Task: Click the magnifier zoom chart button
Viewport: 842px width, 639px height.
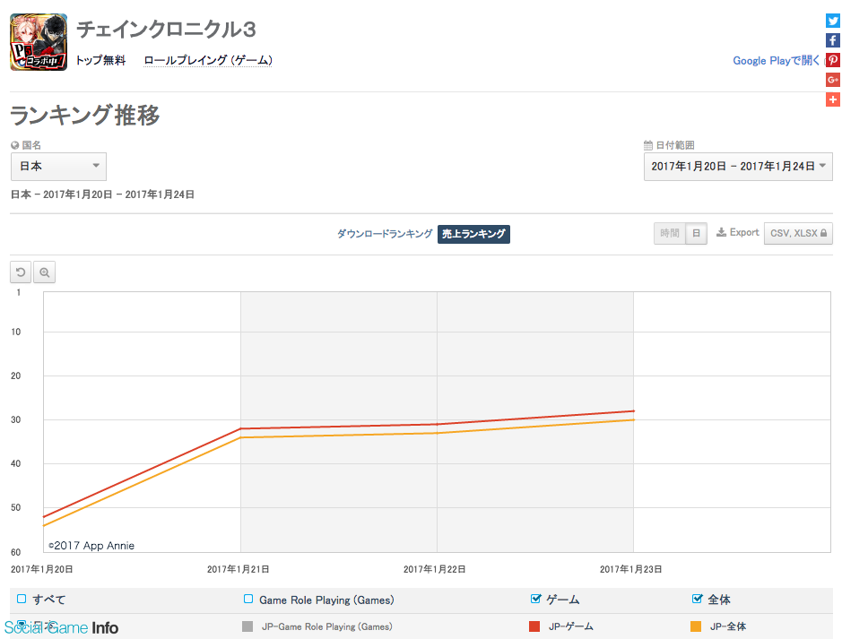Action: (45, 272)
